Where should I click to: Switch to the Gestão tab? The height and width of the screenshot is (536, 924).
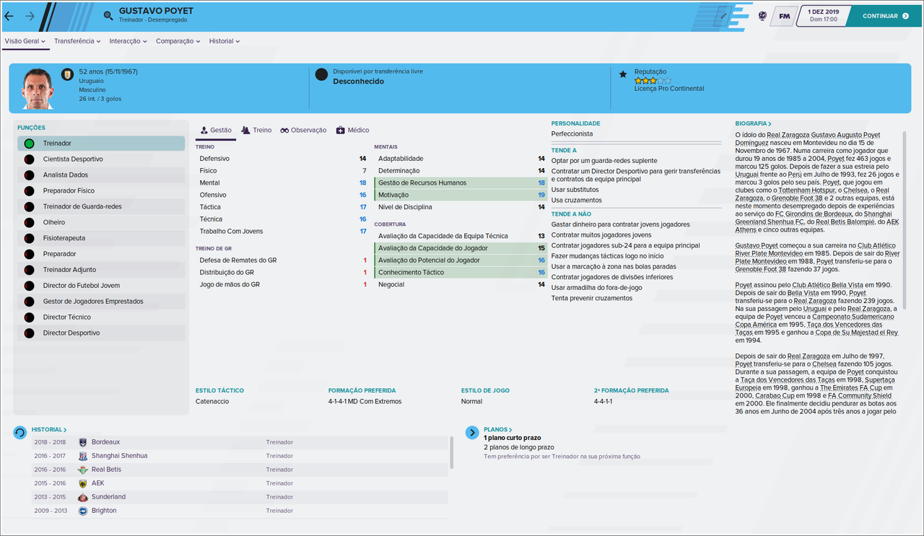click(x=216, y=130)
